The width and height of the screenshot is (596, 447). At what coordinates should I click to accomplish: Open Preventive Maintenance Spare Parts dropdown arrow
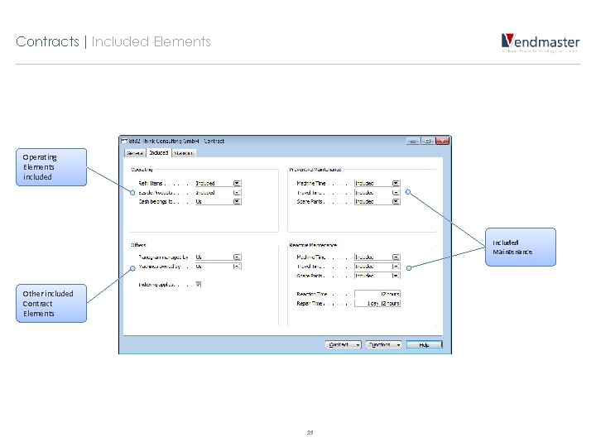396,201
